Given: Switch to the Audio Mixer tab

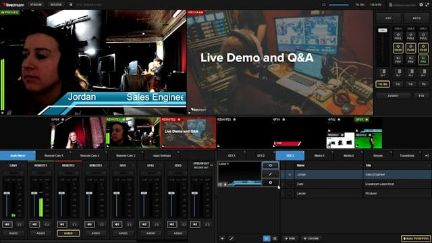Looking at the screenshot, I should [x=18, y=156].
